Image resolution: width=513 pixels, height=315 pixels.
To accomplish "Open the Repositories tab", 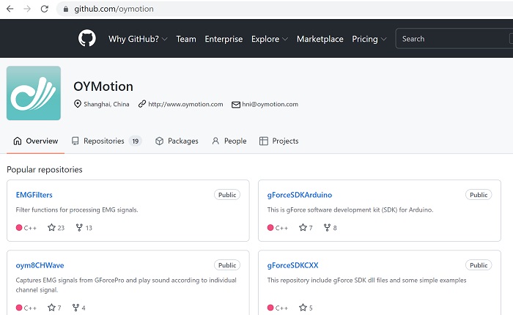I will tap(107, 141).
